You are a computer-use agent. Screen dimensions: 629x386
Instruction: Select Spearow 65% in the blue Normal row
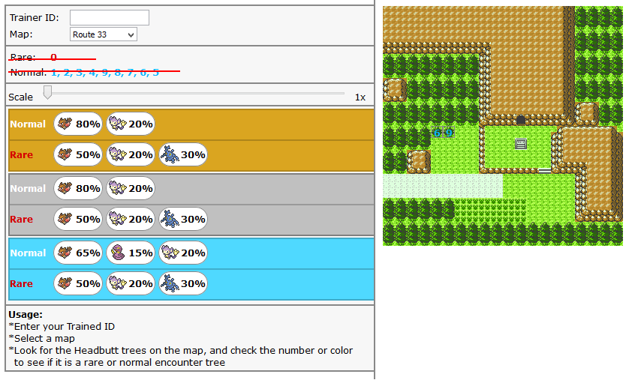click(x=79, y=253)
